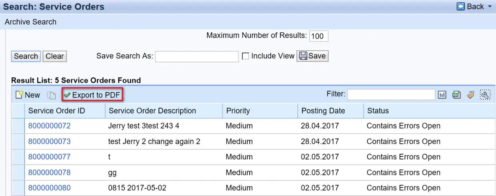Run the Search button
This screenshot has height=196, width=496.
[26, 56]
